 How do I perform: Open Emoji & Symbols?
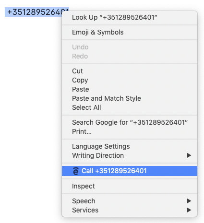(130, 32)
